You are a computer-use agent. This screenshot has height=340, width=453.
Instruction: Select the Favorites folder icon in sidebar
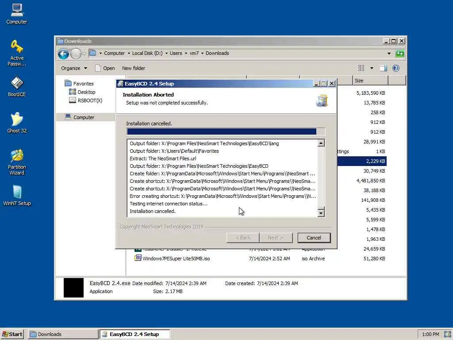68,84
